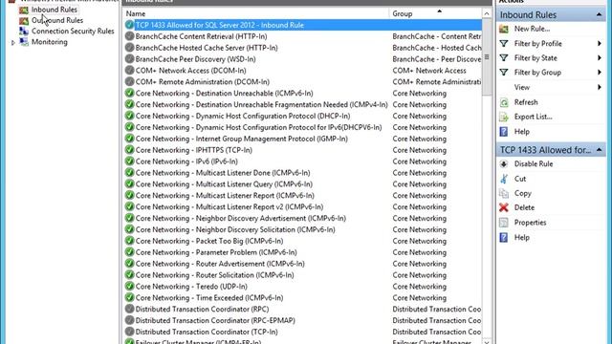
Task: Click grey icon of COM+ Network Access rule
Action: coord(130,70)
